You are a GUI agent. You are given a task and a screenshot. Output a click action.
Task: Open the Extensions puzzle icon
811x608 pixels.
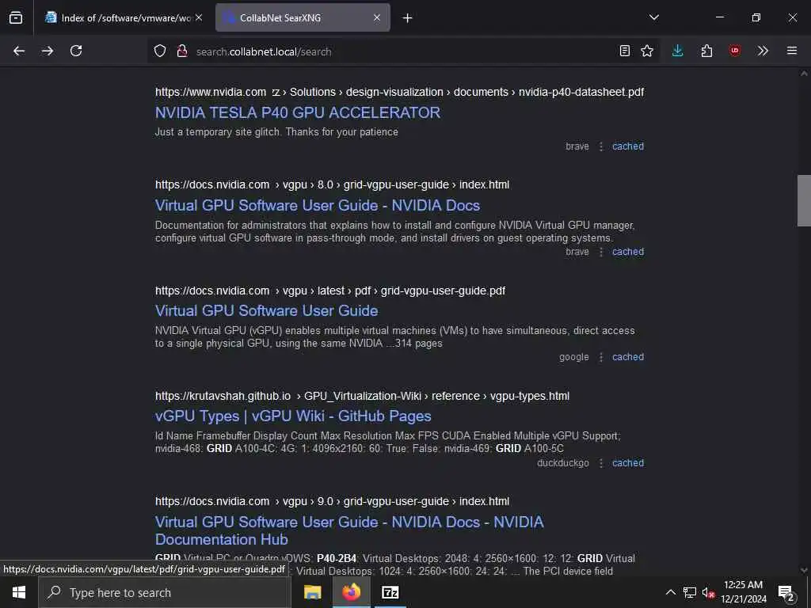[706, 51]
